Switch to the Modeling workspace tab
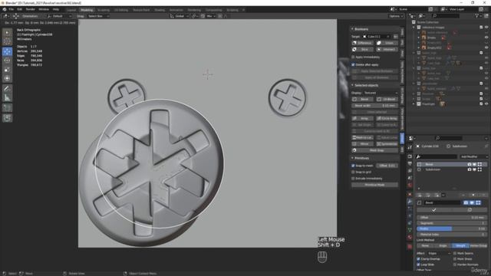 pyautogui.click(x=87, y=10)
